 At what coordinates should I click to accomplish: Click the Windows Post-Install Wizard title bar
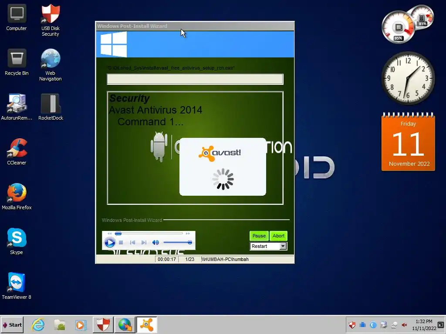tap(195, 26)
